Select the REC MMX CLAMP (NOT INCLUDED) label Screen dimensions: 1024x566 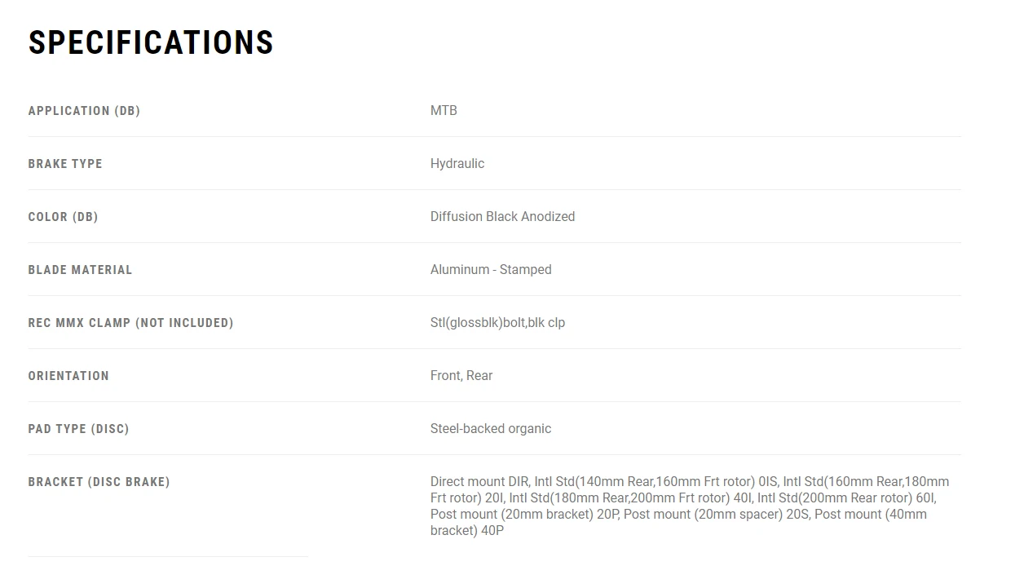coord(130,323)
